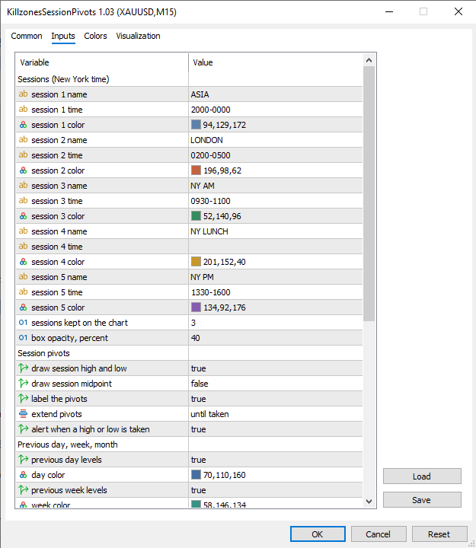
Task: Click the Value column header
Action: 276,62
